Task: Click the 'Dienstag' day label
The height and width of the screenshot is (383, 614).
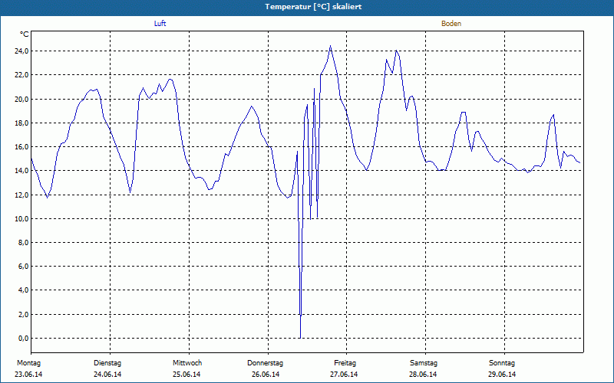Action: point(107,363)
